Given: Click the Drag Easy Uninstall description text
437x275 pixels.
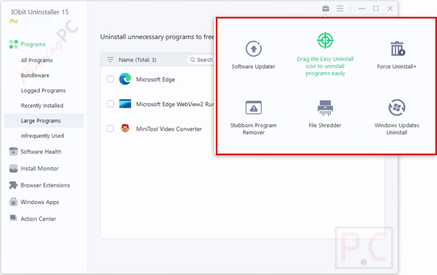Looking at the screenshot, I should tap(325, 66).
